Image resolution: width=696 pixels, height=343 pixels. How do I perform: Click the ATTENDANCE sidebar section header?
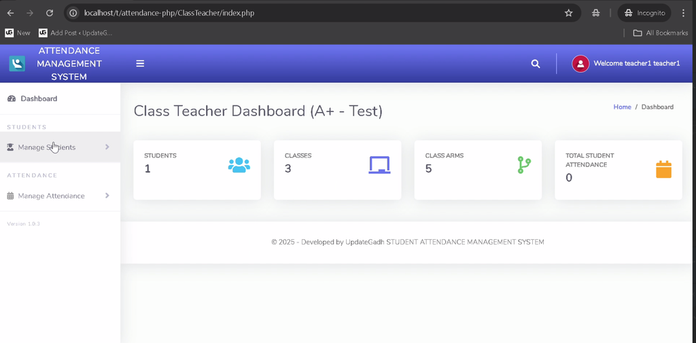click(32, 175)
